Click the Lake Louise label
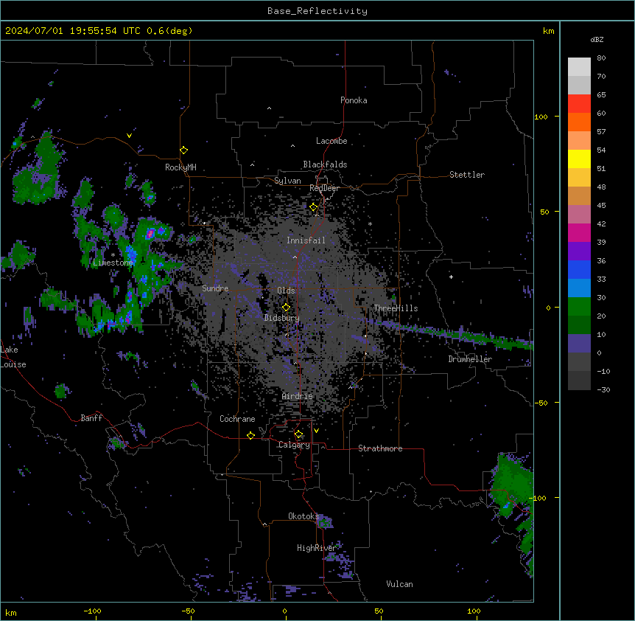This screenshot has width=635, height=621. [13, 357]
